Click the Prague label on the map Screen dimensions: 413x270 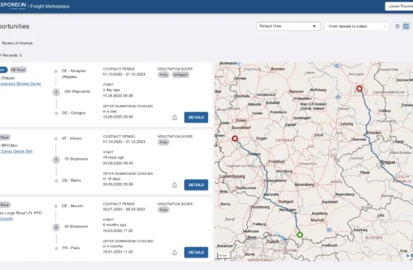(x=388, y=162)
